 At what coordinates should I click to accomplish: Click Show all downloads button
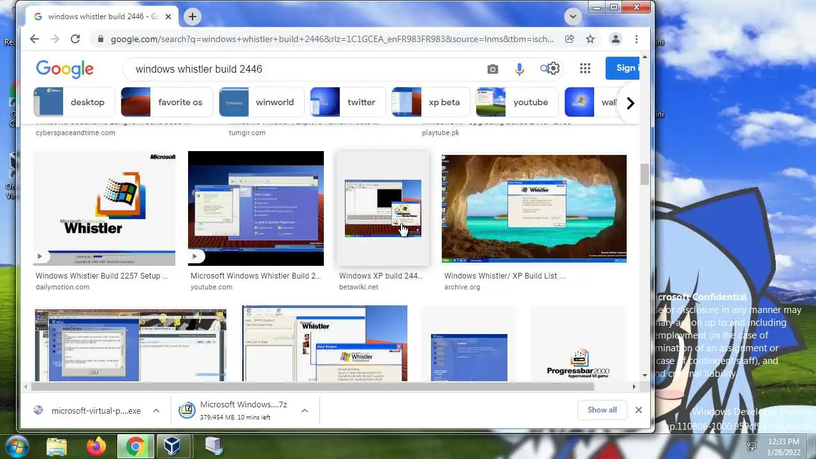[602, 410]
